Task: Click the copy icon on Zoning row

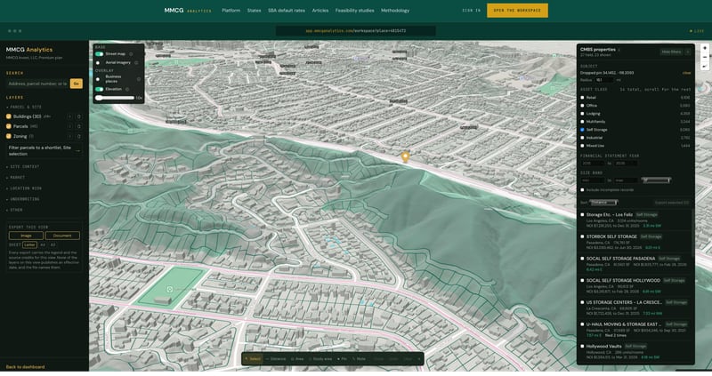Action: coord(78,136)
